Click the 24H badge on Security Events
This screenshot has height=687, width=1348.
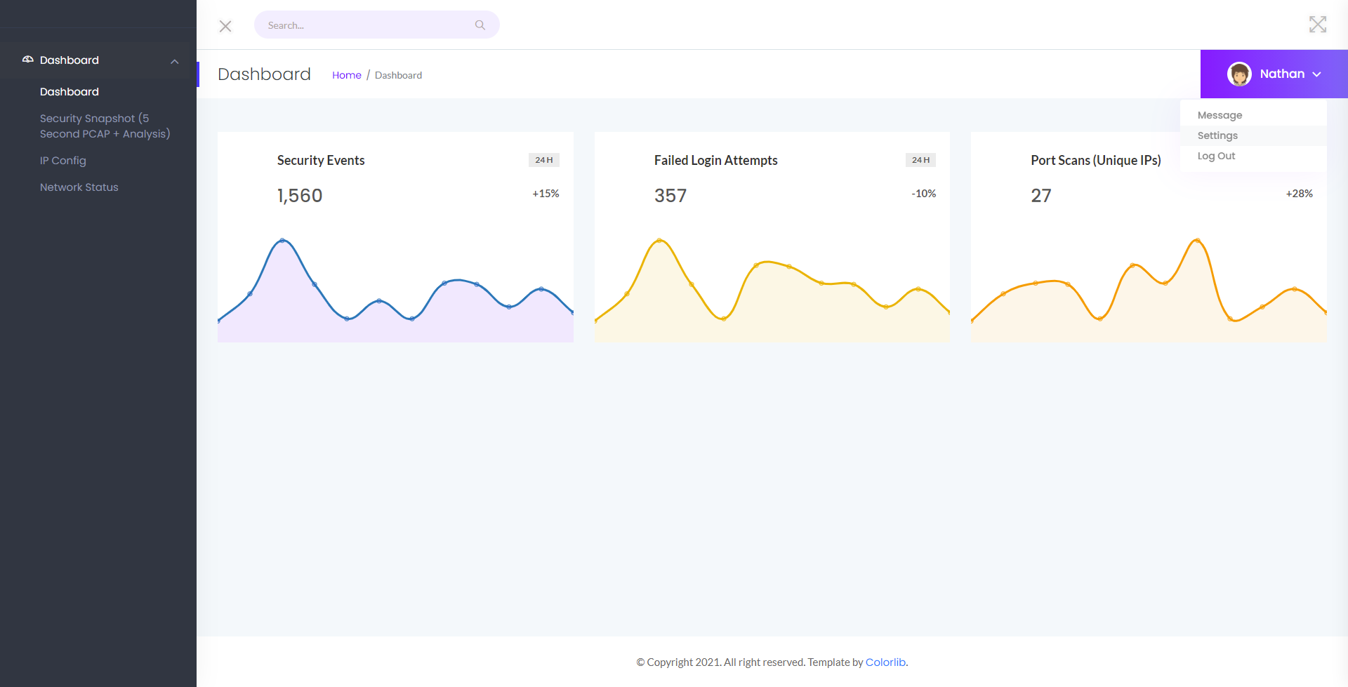pyautogui.click(x=543, y=160)
